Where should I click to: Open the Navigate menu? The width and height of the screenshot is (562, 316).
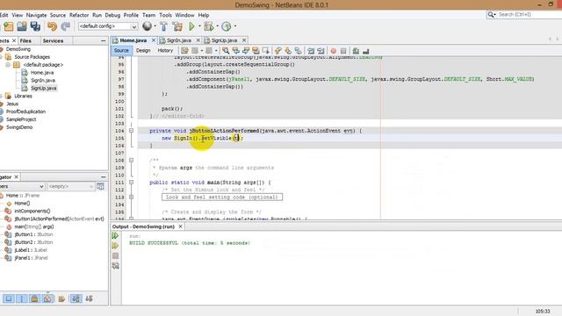tap(36, 15)
